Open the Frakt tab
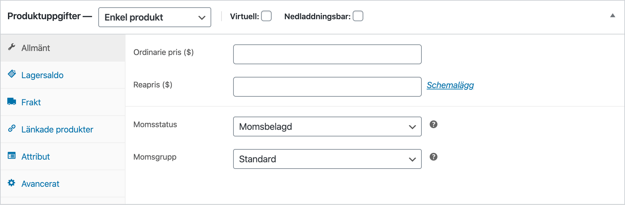This screenshot has width=625, height=205. pos(31,102)
